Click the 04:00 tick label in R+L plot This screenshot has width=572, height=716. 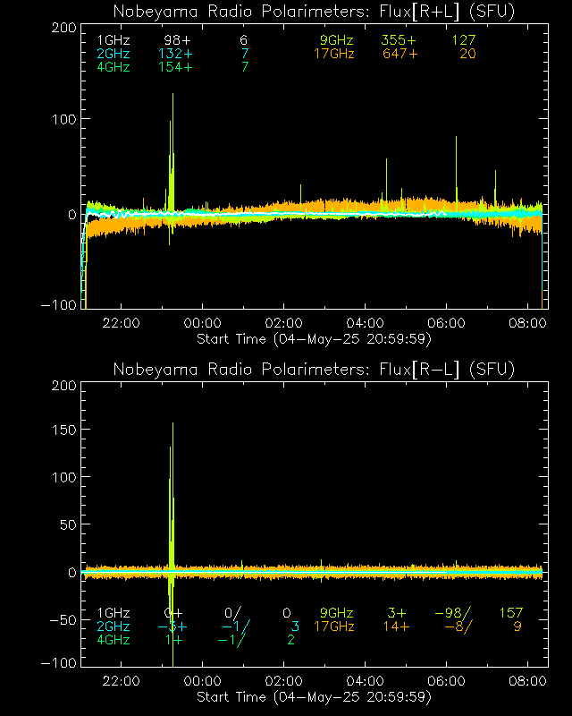tap(365, 323)
